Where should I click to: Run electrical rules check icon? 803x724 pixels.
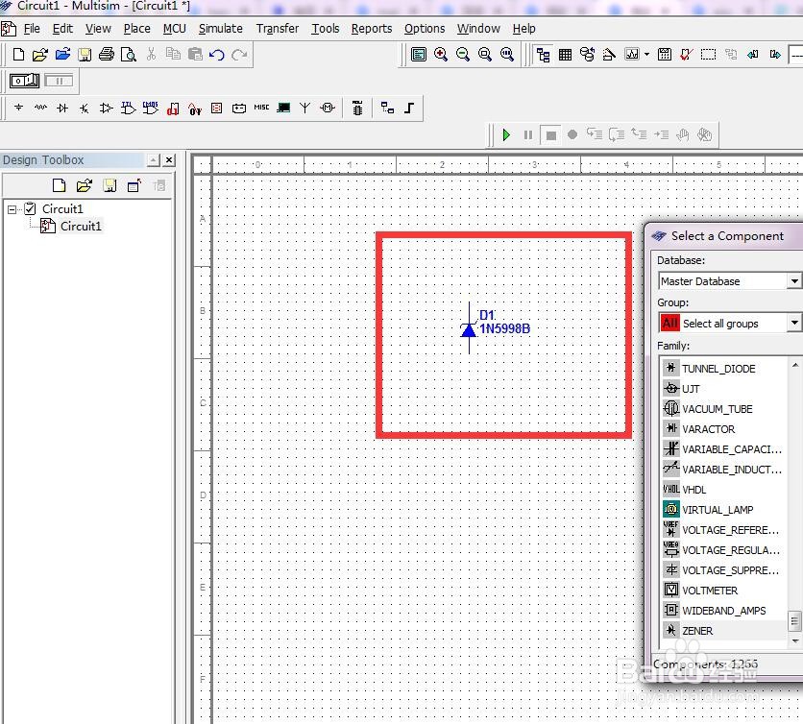[x=686, y=55]
